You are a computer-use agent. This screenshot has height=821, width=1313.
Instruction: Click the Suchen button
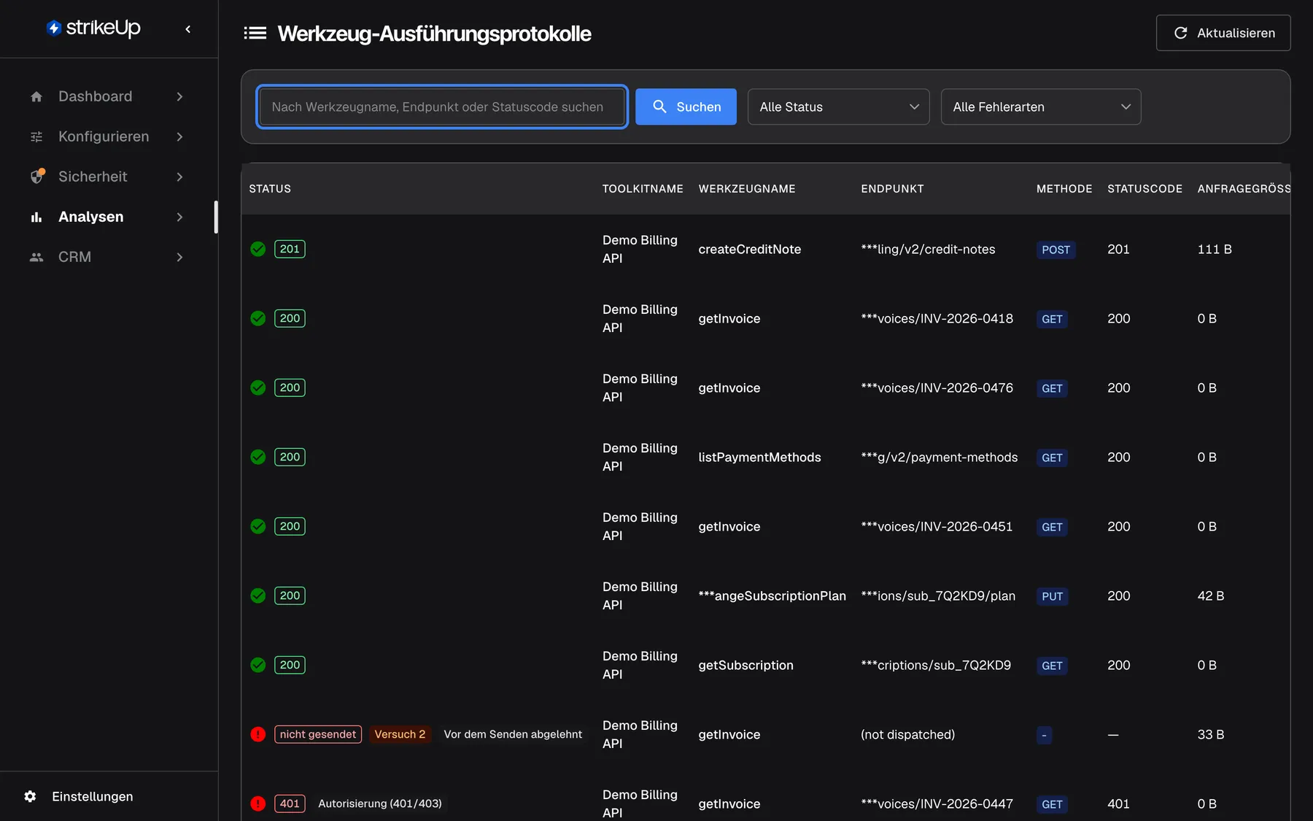686,107
